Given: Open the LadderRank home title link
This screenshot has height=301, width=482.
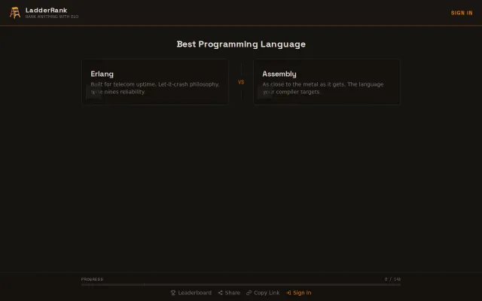Looking at the screenshot, I should [46, 10].
